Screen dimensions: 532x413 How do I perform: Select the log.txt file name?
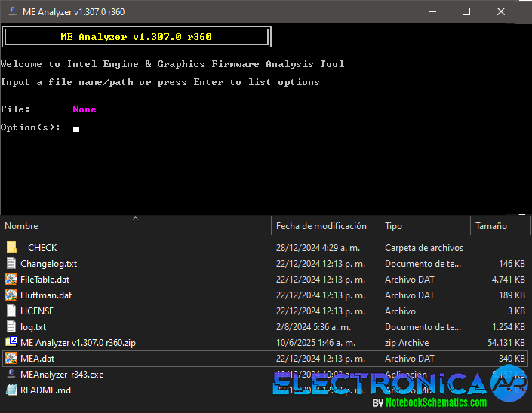pyautogui.click(x=33, y=327)
